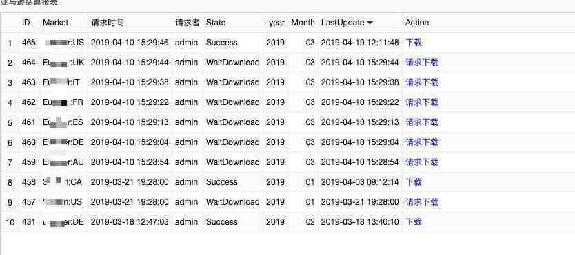Click 下载 link for ID 458
This screenshot has height=255, width=575.
(x=414, y=182)
